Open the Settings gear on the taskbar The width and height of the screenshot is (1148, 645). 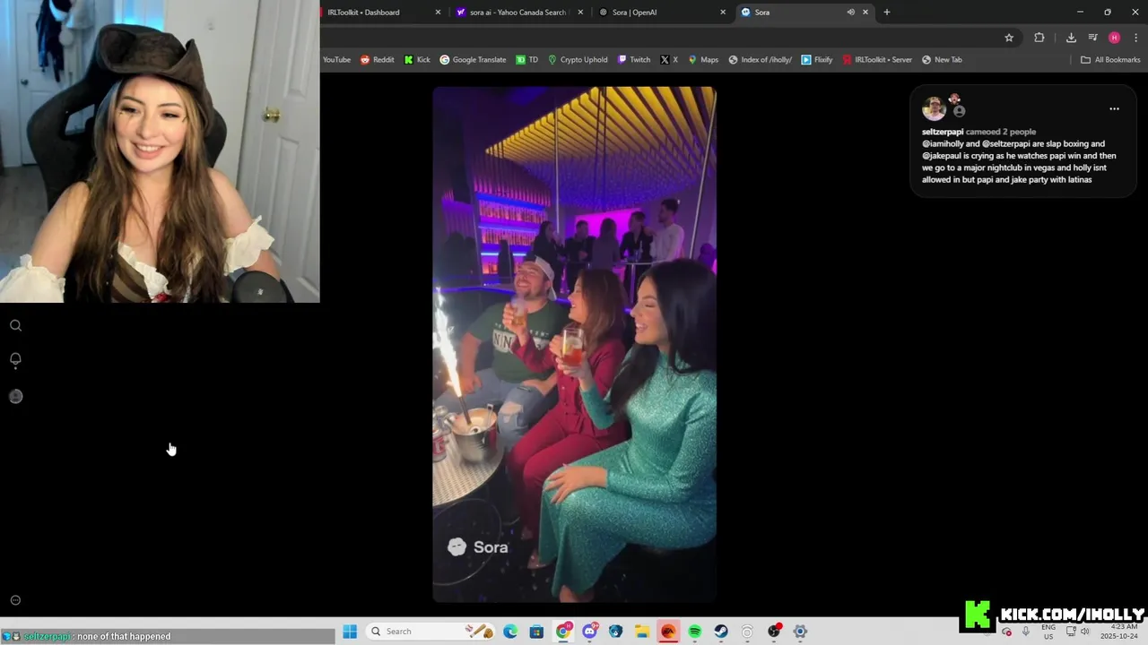[800, 632]
